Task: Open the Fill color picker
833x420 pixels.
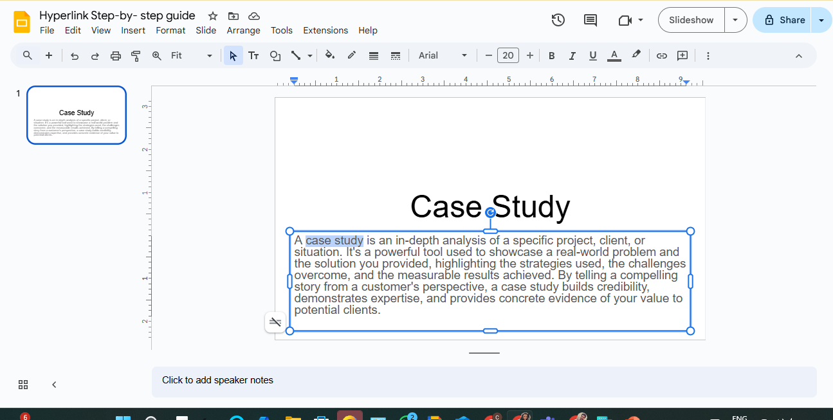Action: point(330,55)
